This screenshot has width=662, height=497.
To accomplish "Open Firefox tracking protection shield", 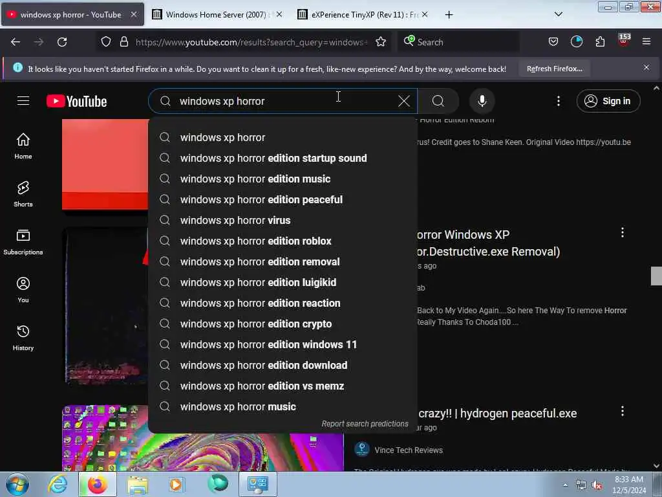I will 106,42.
